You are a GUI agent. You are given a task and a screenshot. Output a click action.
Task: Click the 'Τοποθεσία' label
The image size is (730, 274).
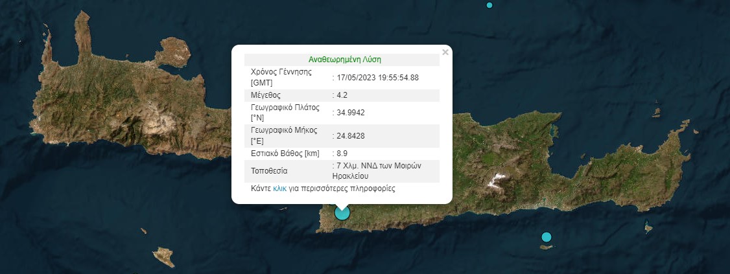[269, 171]
